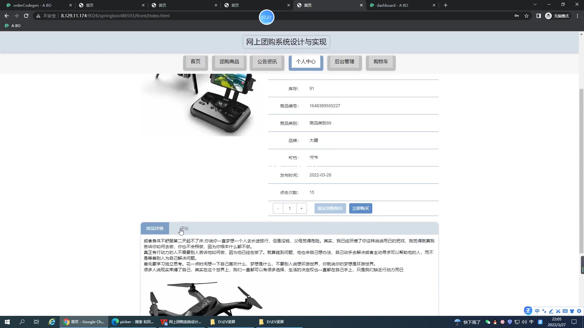Decrease quantity with minus stepper
This screenshot has width=584, height=328.
(x=278, y=208)
